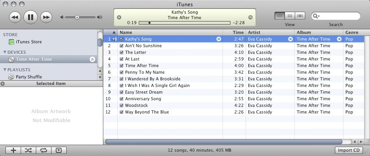Click the Import CD button
This screenshot has height=156, width=370.
pyautogui.click(x=349, y=150)
